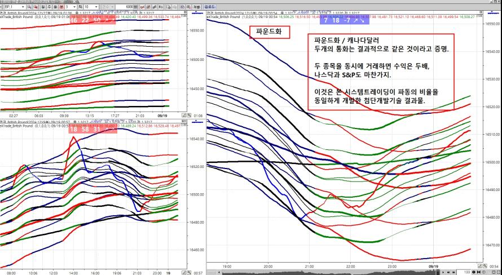Select the 분 (minute) period button
Viewport: 502px width, 275px height.
[x=61, y=7]
